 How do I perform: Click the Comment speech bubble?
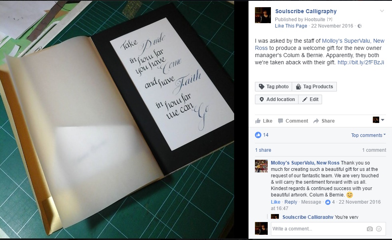293,121
